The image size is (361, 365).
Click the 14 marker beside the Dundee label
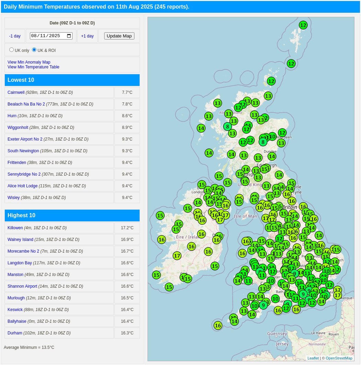click(x=272, y=156)
